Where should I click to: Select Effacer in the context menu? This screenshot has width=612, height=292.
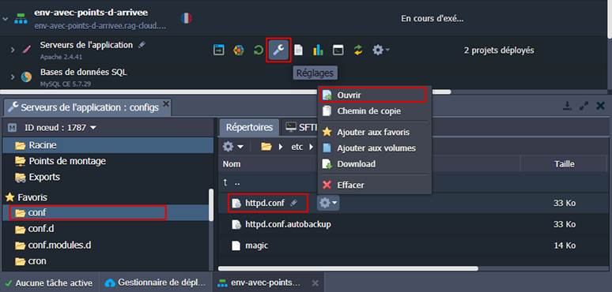click(375, 185)
